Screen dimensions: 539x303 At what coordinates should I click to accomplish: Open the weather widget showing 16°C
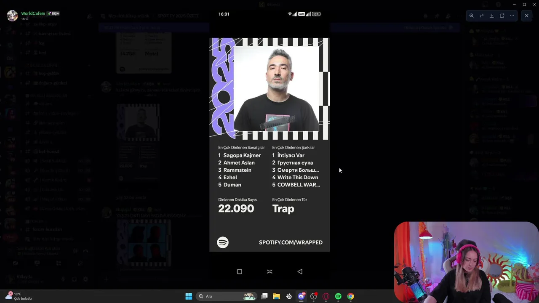point(19,296)
